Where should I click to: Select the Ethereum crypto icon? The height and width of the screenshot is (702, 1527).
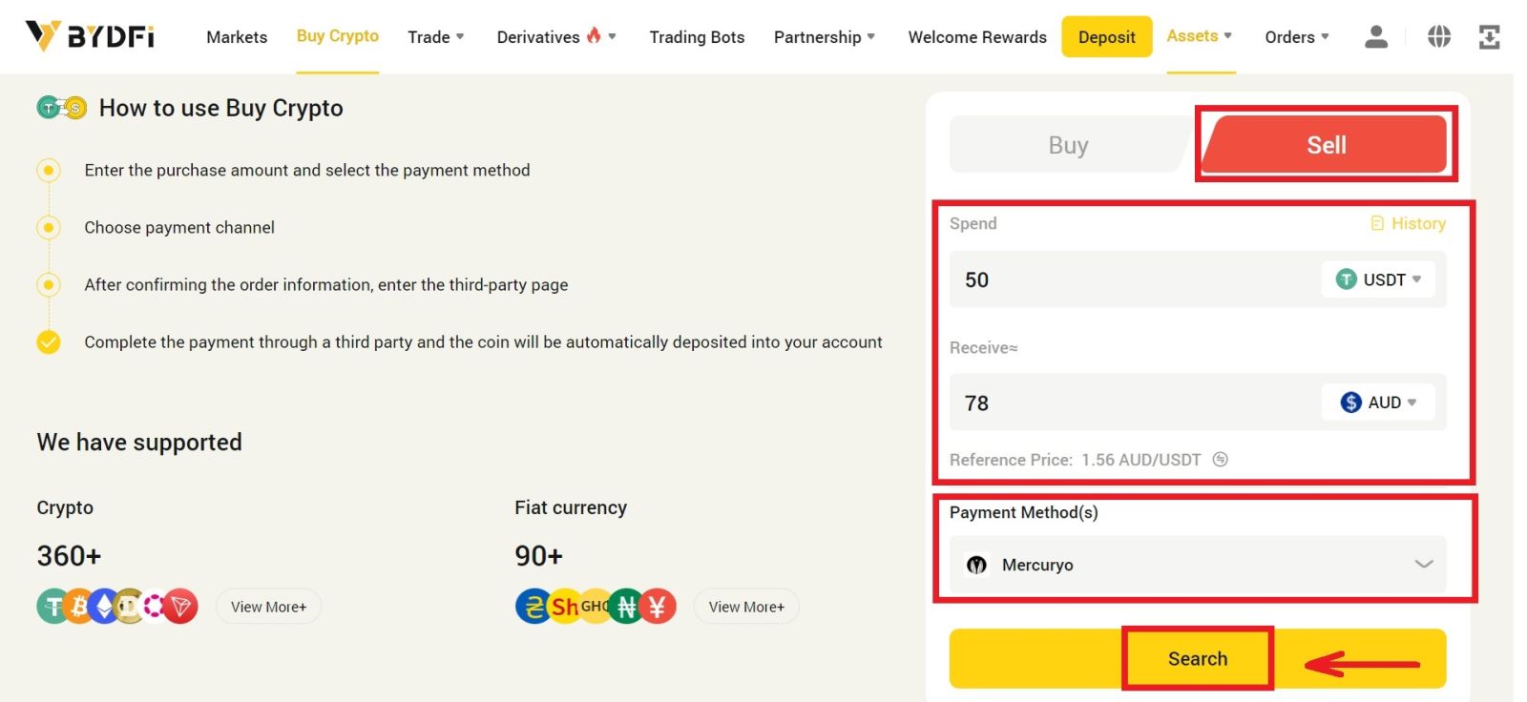(102, 606)
